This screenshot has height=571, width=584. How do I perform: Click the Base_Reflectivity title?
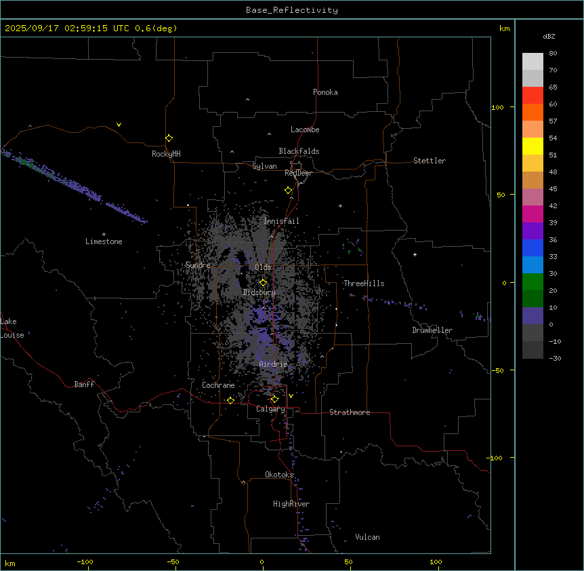point(291,10)
